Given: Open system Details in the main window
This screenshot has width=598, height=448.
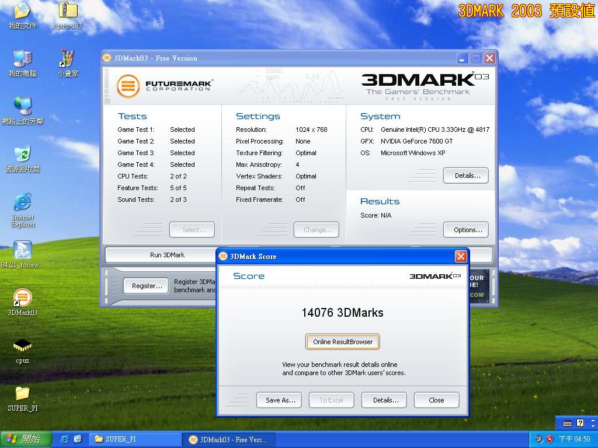Looking at the screenshot, I should pyautogui.click(x=465, y=176).
